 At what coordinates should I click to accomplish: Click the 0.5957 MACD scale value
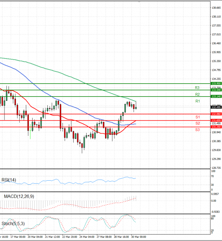pyautogui.click(x=215, y=194)
